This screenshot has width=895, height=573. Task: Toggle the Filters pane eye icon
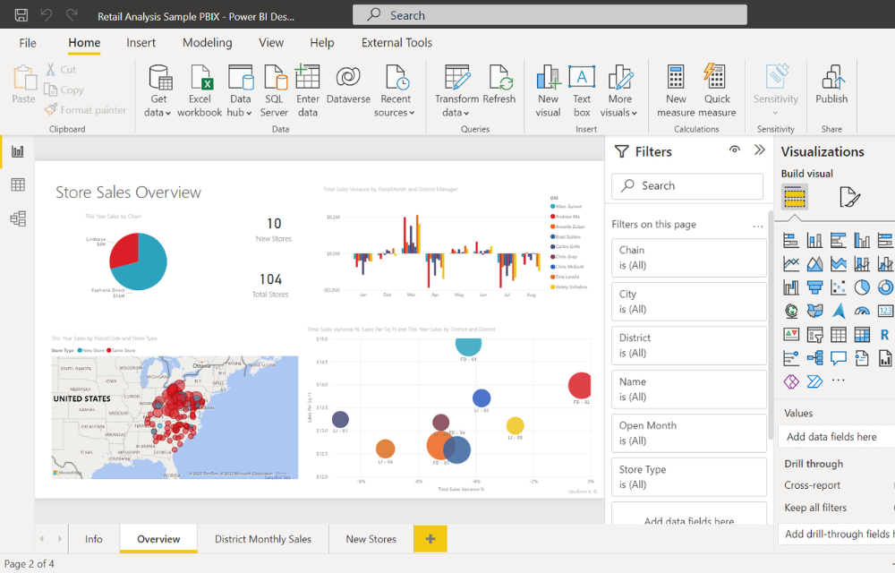pyautogui.click(x=735, y=150)
